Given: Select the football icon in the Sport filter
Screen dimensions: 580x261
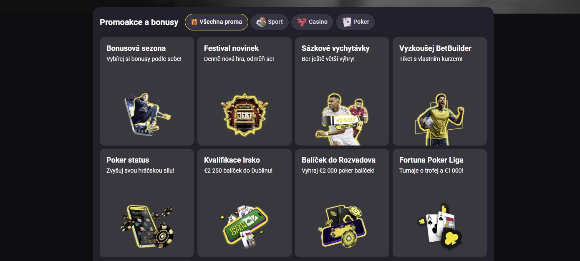Looking at the screenshot, I should (262, 22).
